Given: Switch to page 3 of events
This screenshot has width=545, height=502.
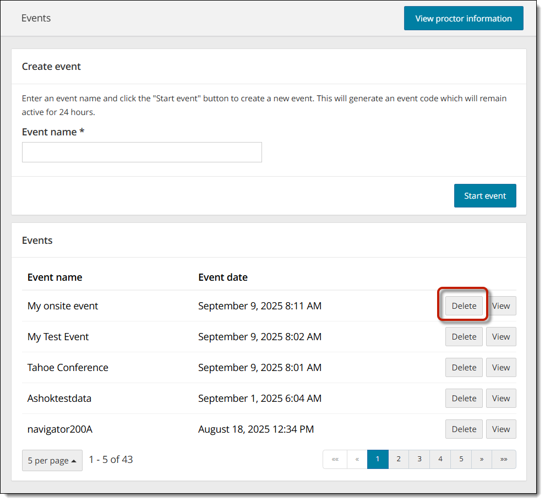Looking at the screenshot, I should (419, 459).
